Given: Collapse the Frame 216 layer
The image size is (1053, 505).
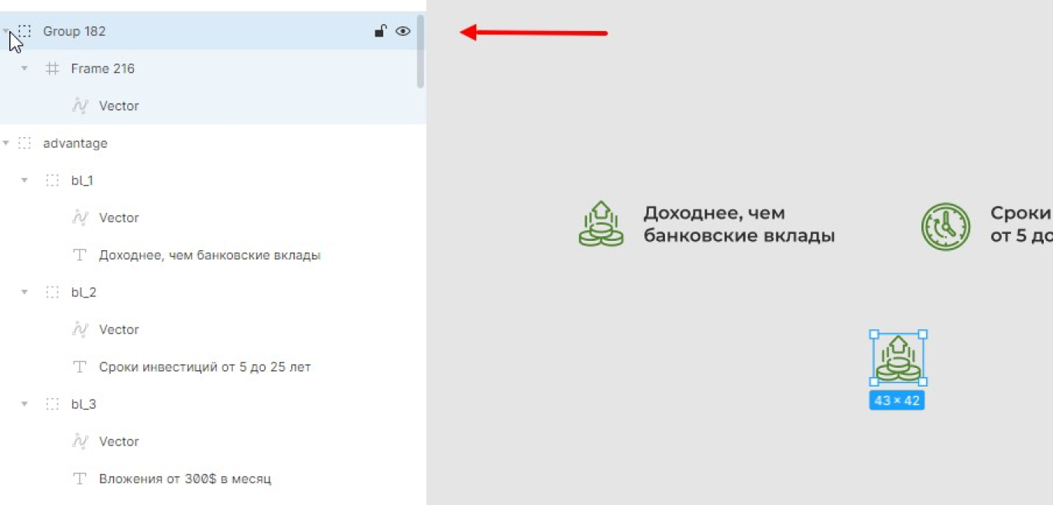Looking at the screenshot, I should [x=25, y=68].
